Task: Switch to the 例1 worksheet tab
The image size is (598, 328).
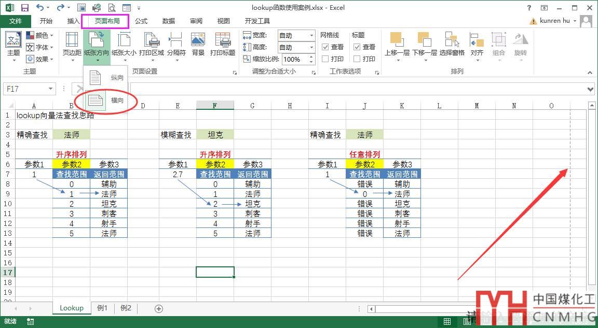Action: pyautogui.click(x=102, y=308)
